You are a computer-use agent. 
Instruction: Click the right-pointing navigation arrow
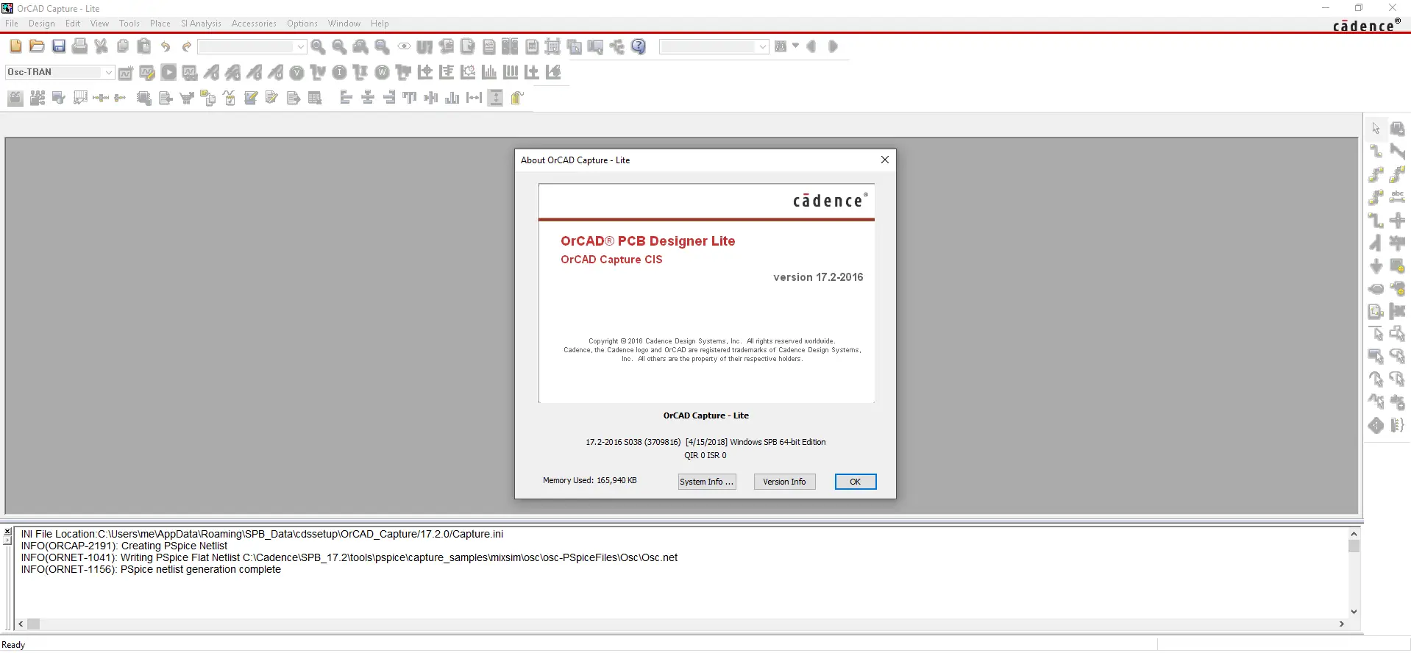tap(833, 46)
